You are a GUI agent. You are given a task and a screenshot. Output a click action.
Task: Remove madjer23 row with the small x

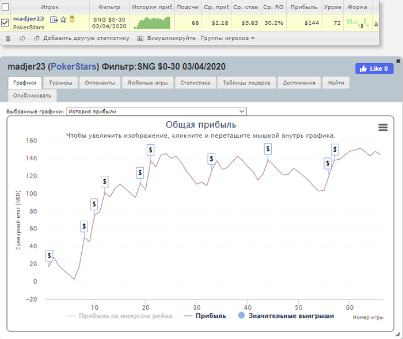tap(376, 24)
